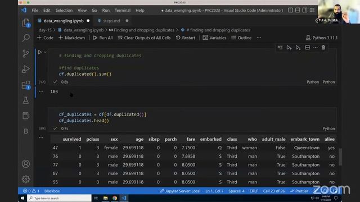Click Cell 23 of 26 status

click(x=274, y=191)
